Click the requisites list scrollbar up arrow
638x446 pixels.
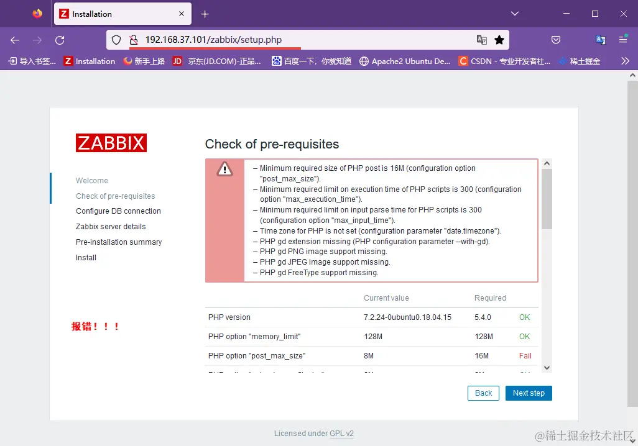[x=547, y=163]
